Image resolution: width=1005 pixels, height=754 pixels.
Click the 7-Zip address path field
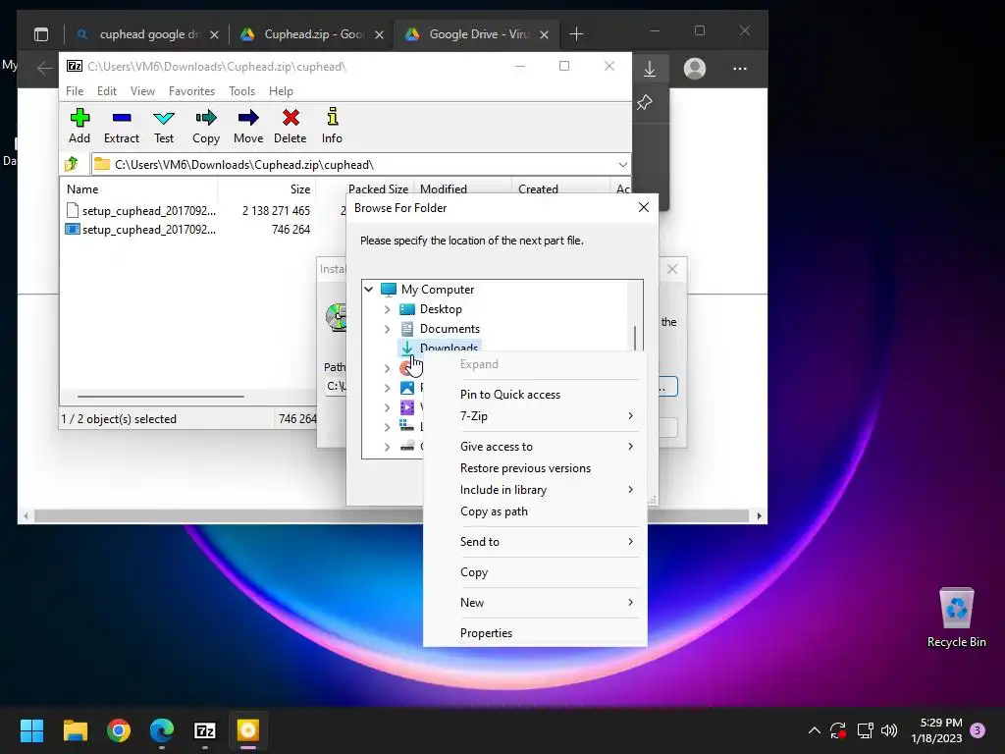pyautogui.click(x=360, y=165)
